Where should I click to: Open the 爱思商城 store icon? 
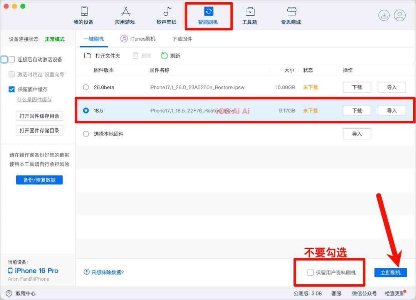292,12
